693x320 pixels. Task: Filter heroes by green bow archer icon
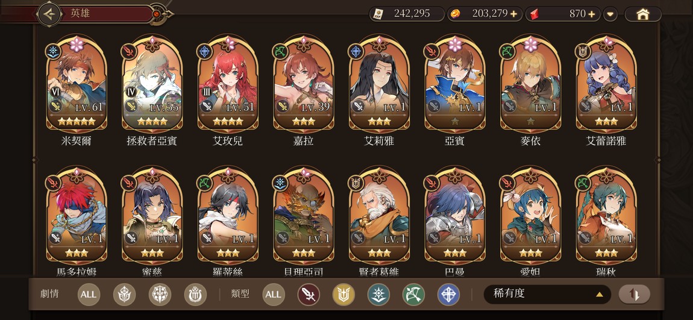coord(413,294)
